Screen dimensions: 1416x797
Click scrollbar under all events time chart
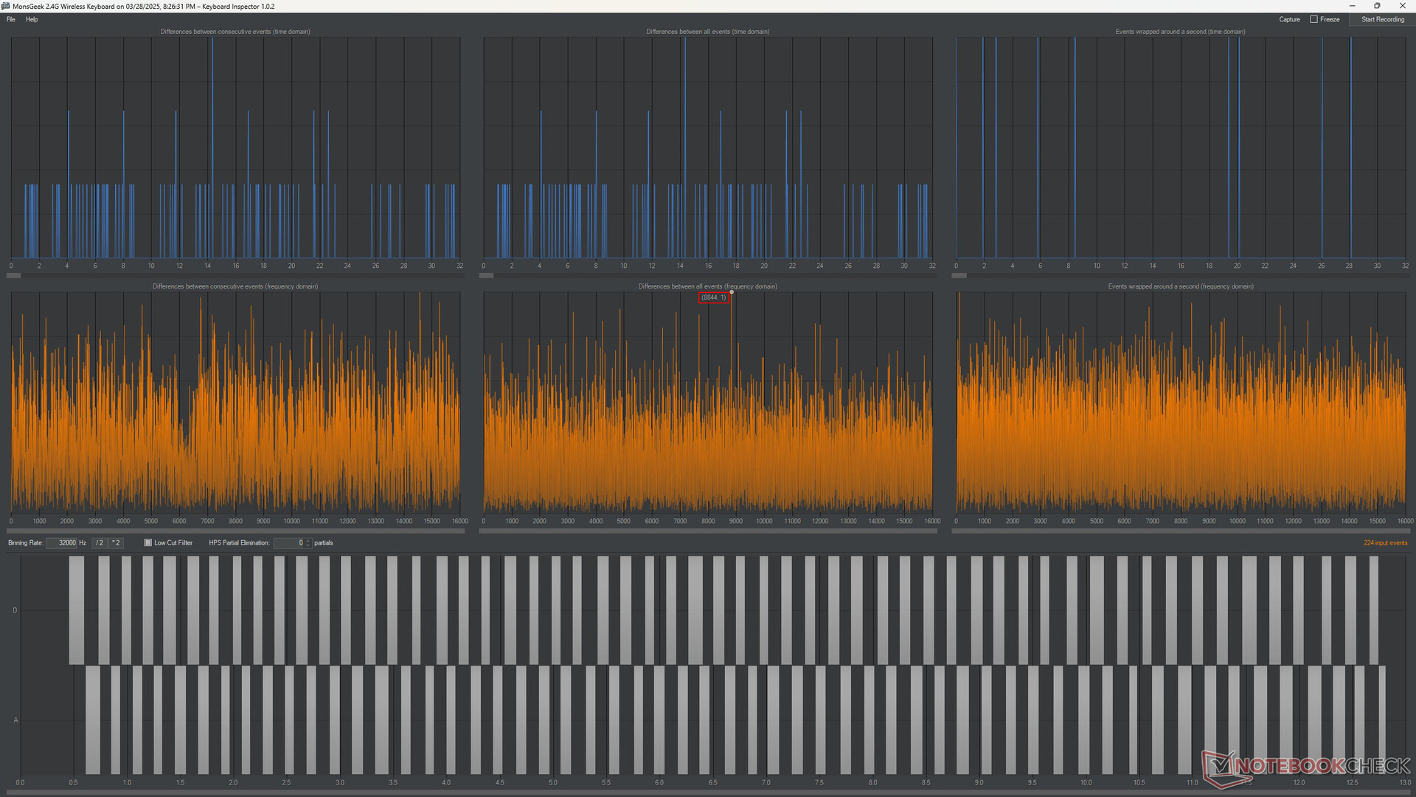pos(487,275)
